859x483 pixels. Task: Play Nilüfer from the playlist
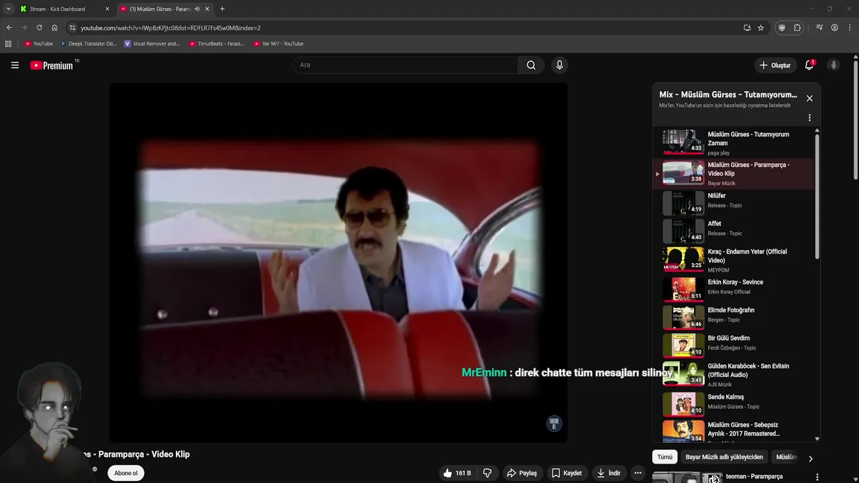[x=735, y=203]
